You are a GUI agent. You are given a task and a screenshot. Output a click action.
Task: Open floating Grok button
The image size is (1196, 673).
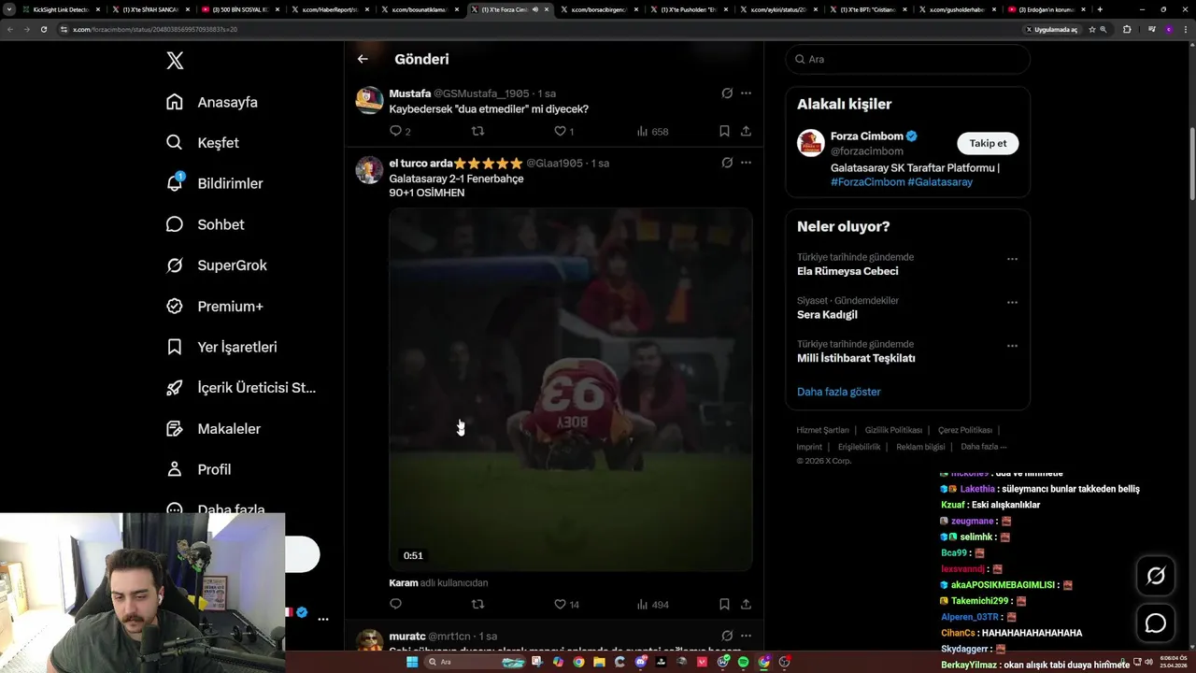[x=1156, y=576]
